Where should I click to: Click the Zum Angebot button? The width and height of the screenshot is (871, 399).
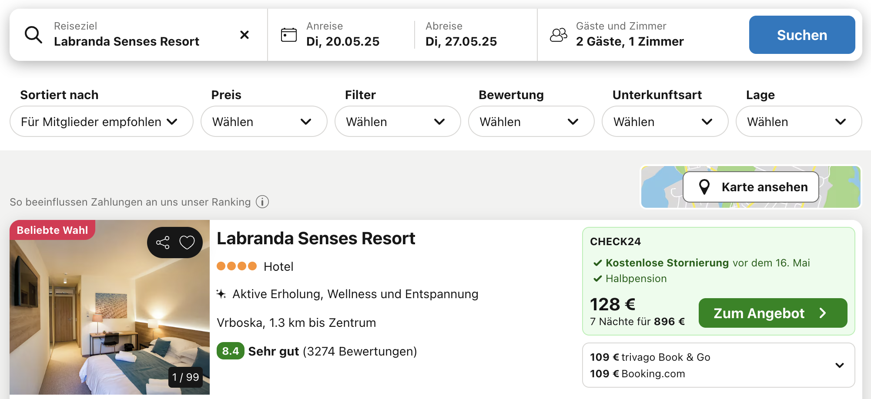tap(773, 313)
